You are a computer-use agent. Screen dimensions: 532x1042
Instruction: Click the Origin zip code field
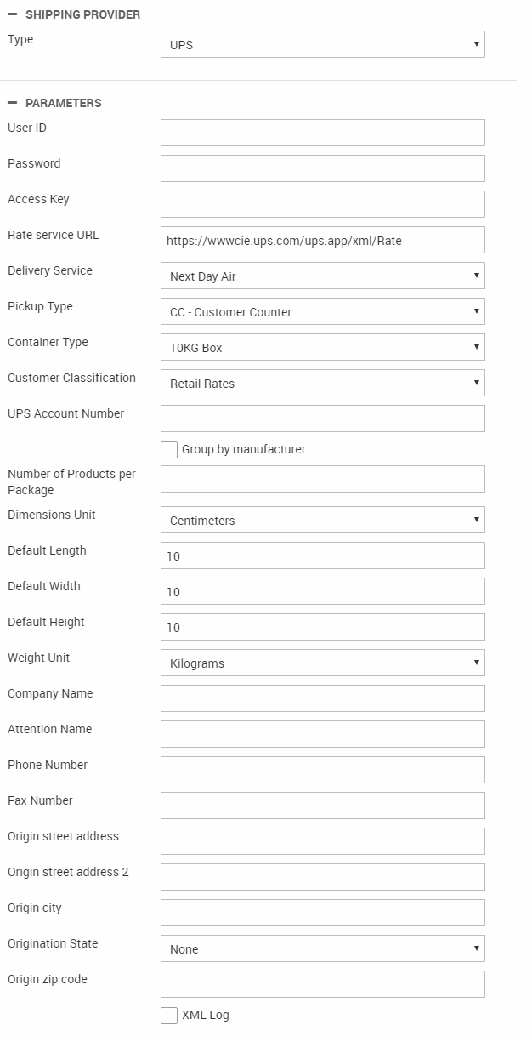322,984
